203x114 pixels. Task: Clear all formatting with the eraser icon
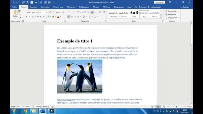click(x=63, y=12)
